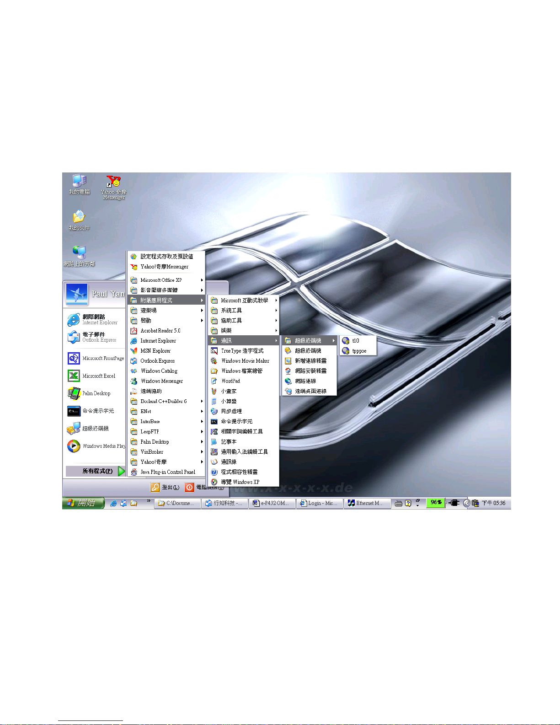Select the 超級終端機 folder with submenu arrow
This screenshot has height=725, width=560.
coord(309,341)
